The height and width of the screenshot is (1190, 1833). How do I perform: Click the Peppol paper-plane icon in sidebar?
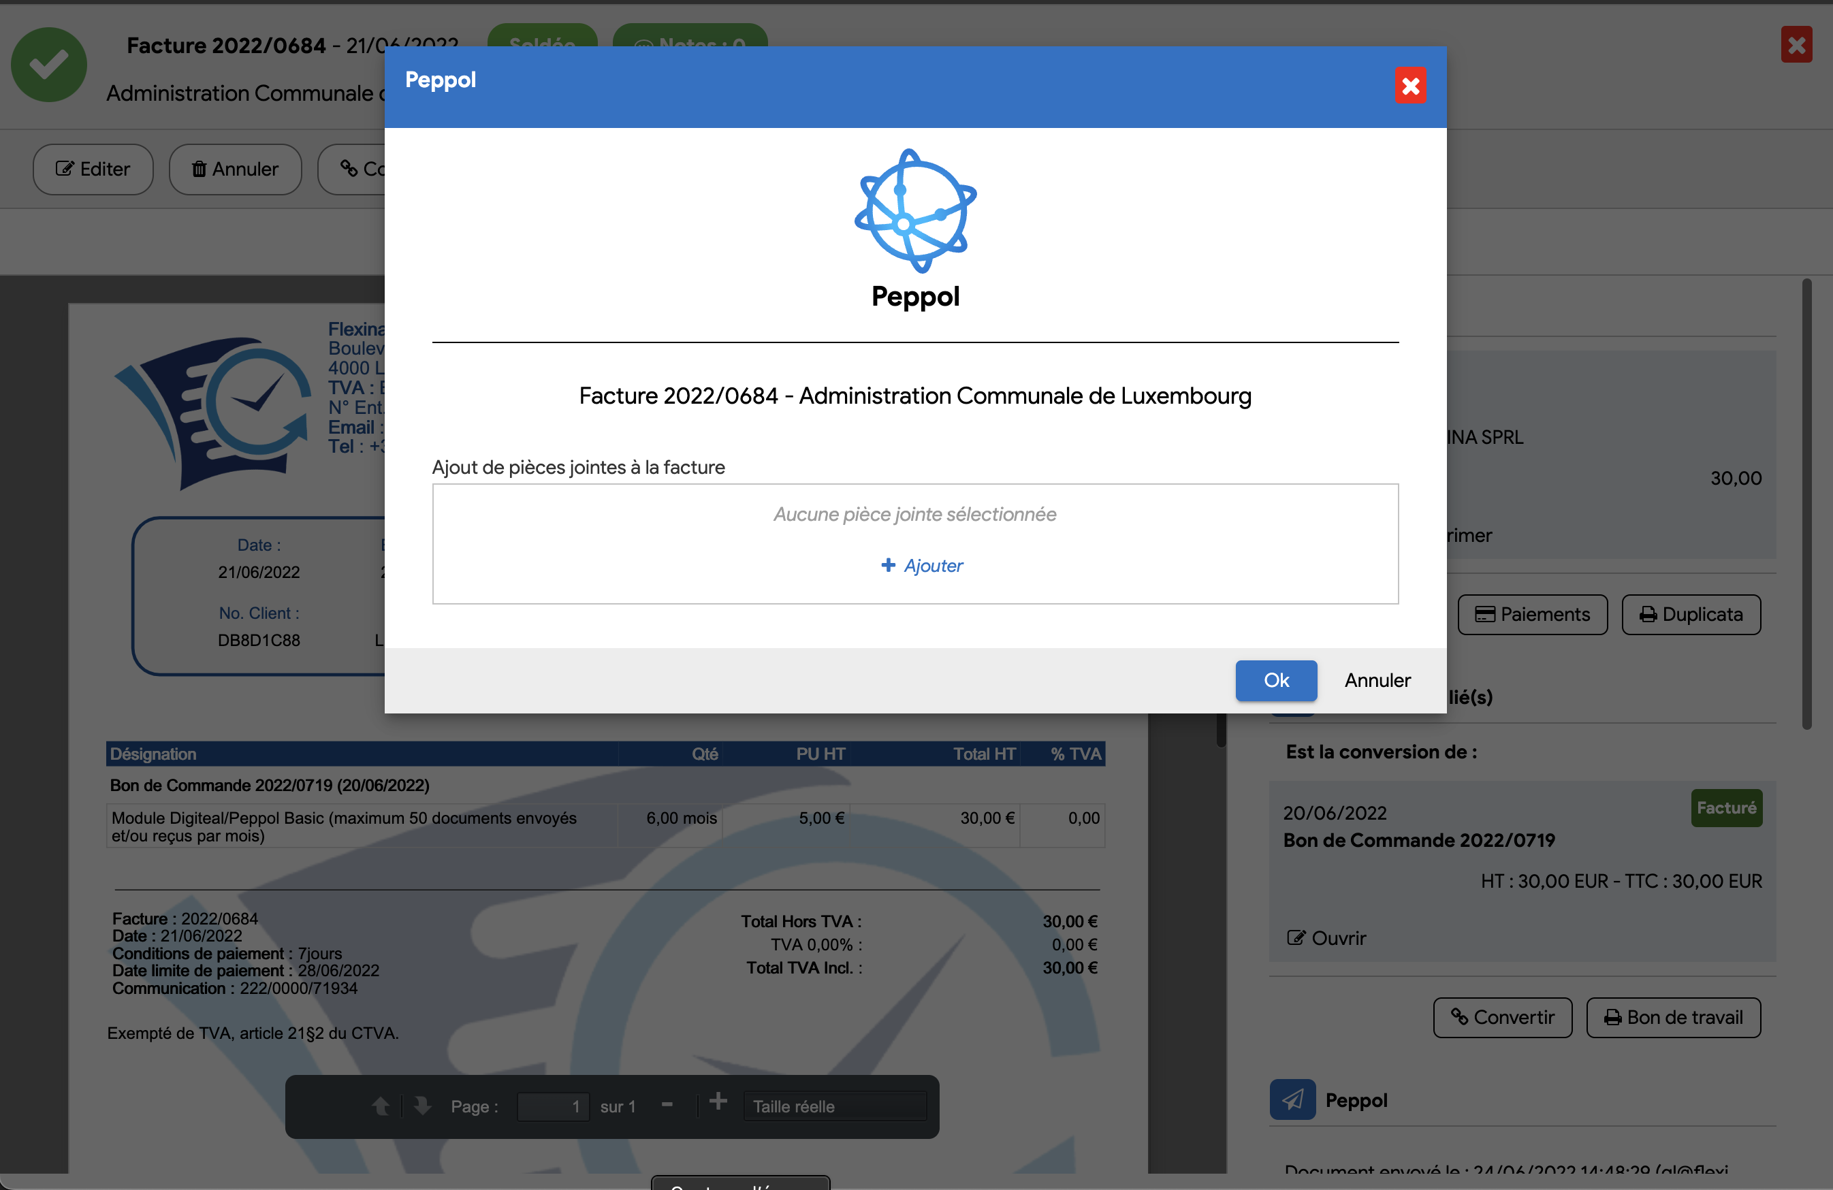(1292, 1099)
